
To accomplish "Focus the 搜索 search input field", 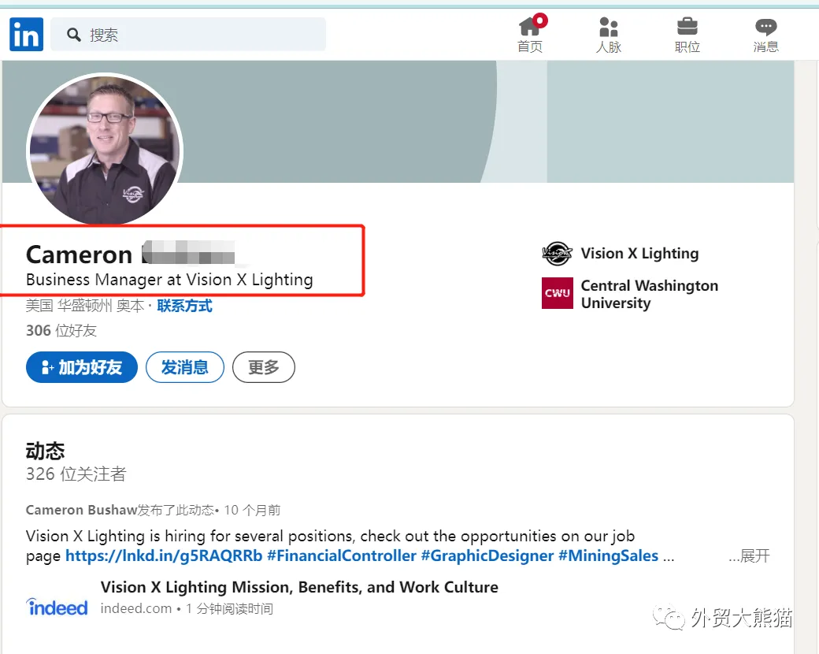I will pos(188,35).
